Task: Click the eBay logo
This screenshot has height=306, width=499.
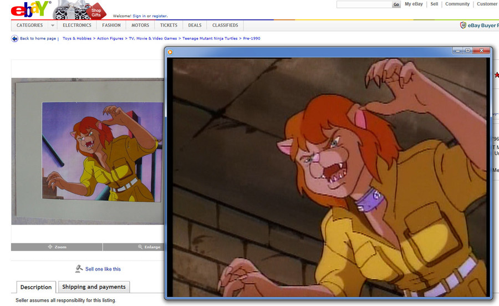Action: pyautogui.click(x=31, y=9)
